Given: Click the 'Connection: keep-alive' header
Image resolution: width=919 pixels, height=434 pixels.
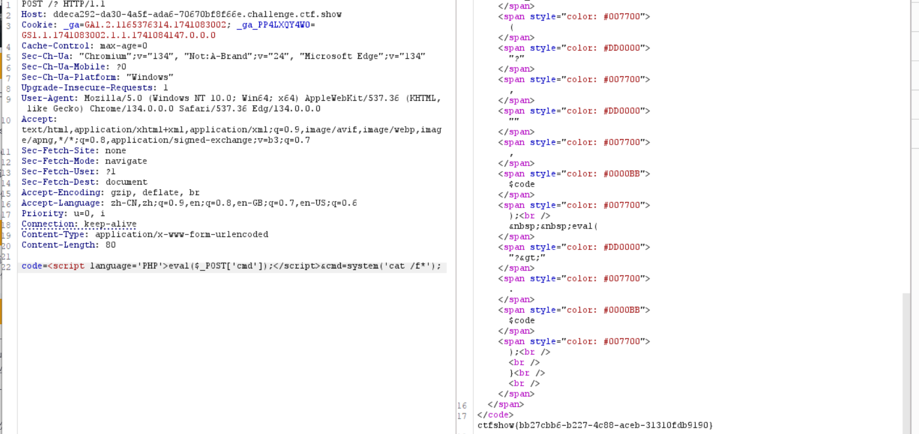Looking at the screenshot, I should pyautogui.click(x=79, y=224).
